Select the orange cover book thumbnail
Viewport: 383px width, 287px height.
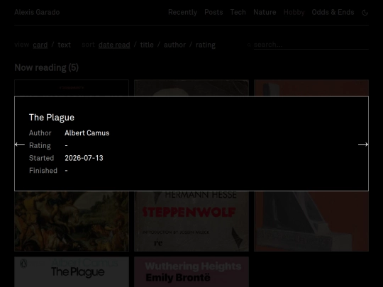[311, 221]
